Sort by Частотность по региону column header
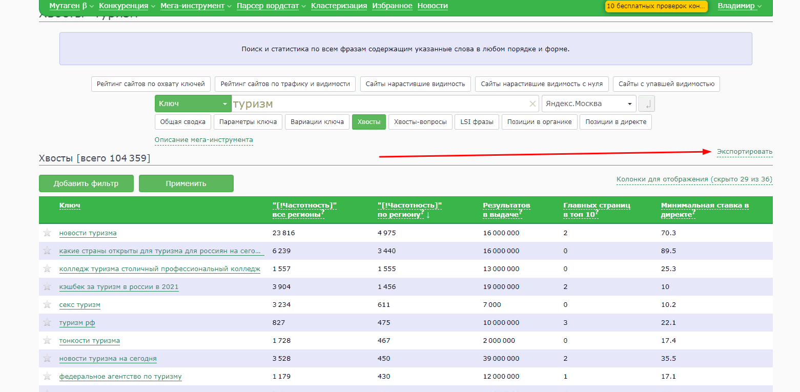 coord(409,210)
